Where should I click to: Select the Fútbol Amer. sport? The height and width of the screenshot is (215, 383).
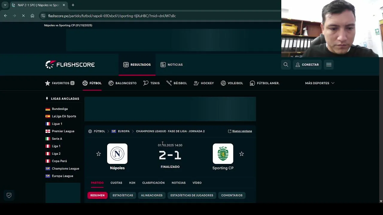click(x=265, y=83)
